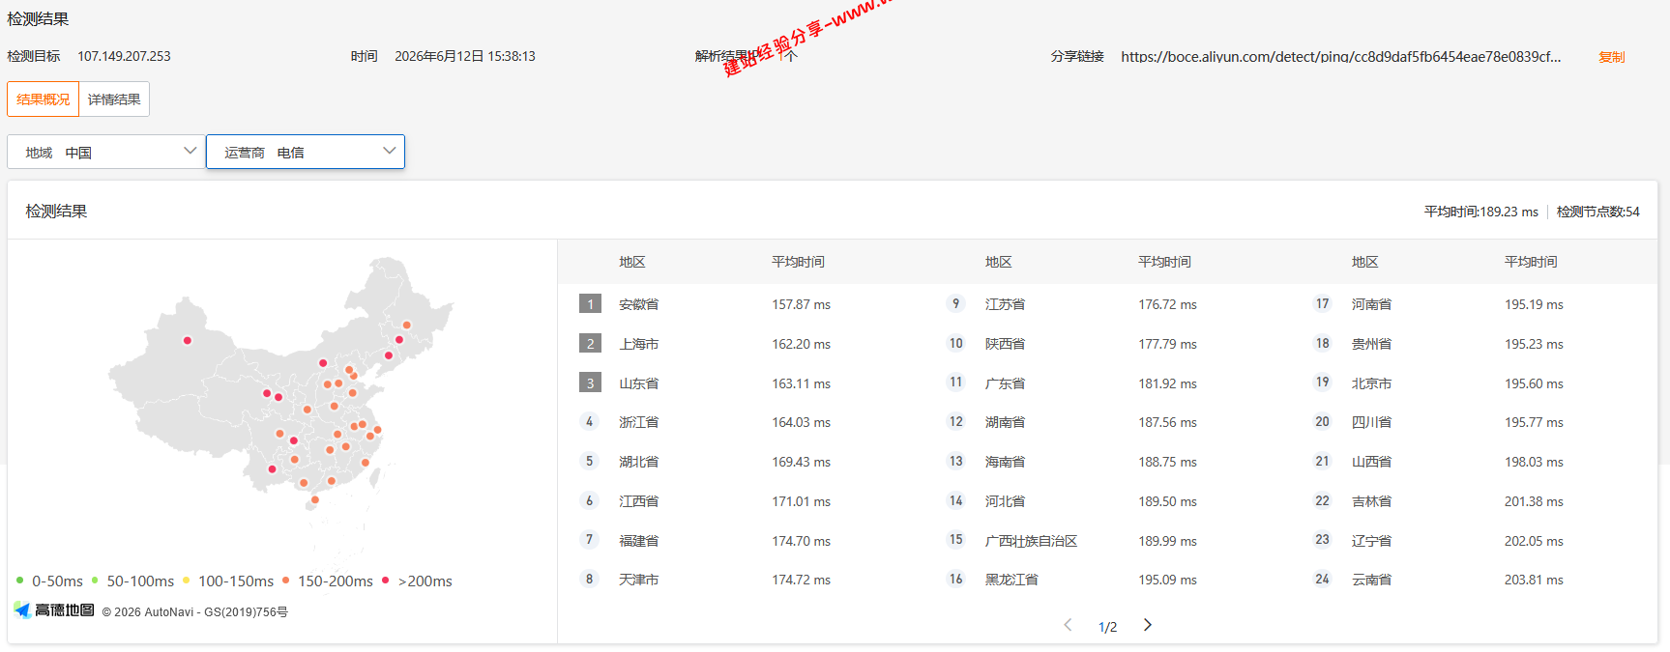
Task: Select the 辽宁省 region cell
Action: tap(1371, 541)
